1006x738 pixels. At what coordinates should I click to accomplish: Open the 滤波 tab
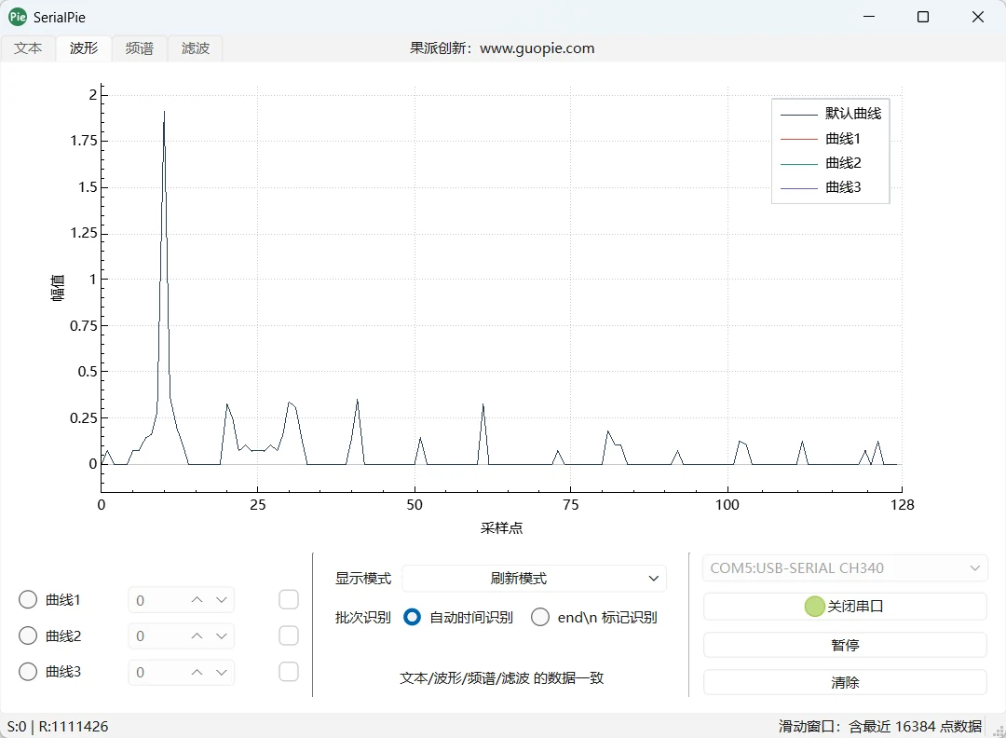(195, 48)
